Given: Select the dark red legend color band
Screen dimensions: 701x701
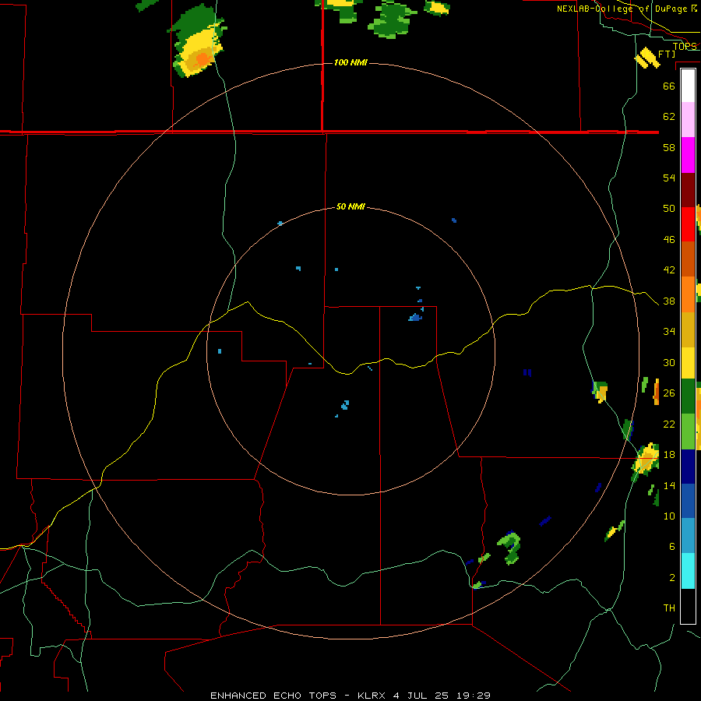Looking at the screenshot, I should (x=688, y=189).
